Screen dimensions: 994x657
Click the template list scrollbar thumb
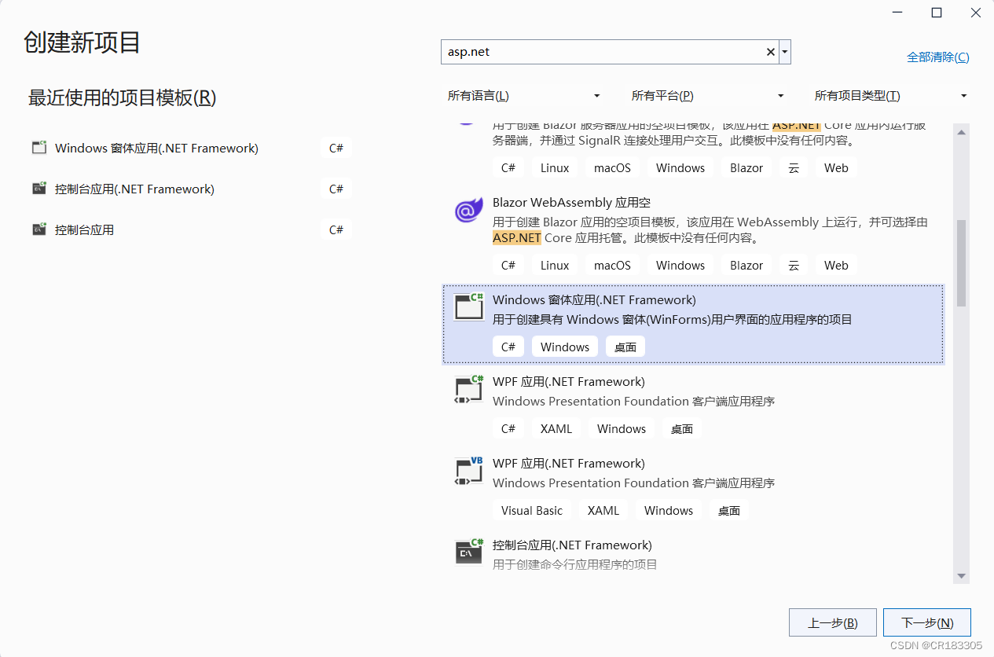pyautogui.click(x=961, y=263)
